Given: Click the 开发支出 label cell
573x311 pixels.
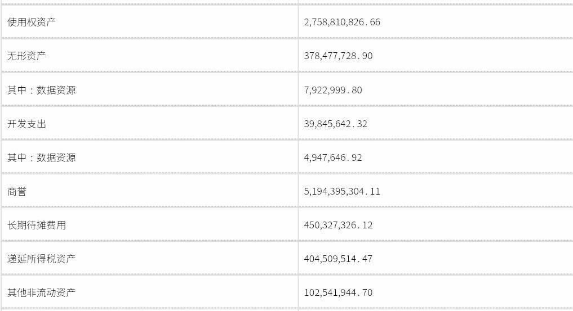Looking at the screenshot, I should (x=26, y=124).
